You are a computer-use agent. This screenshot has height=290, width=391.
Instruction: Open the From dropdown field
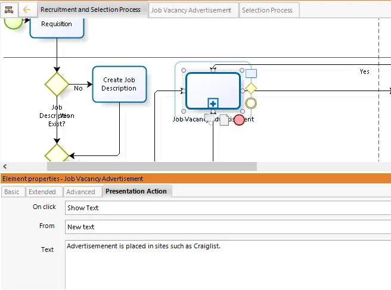click(x=228, y=227)
